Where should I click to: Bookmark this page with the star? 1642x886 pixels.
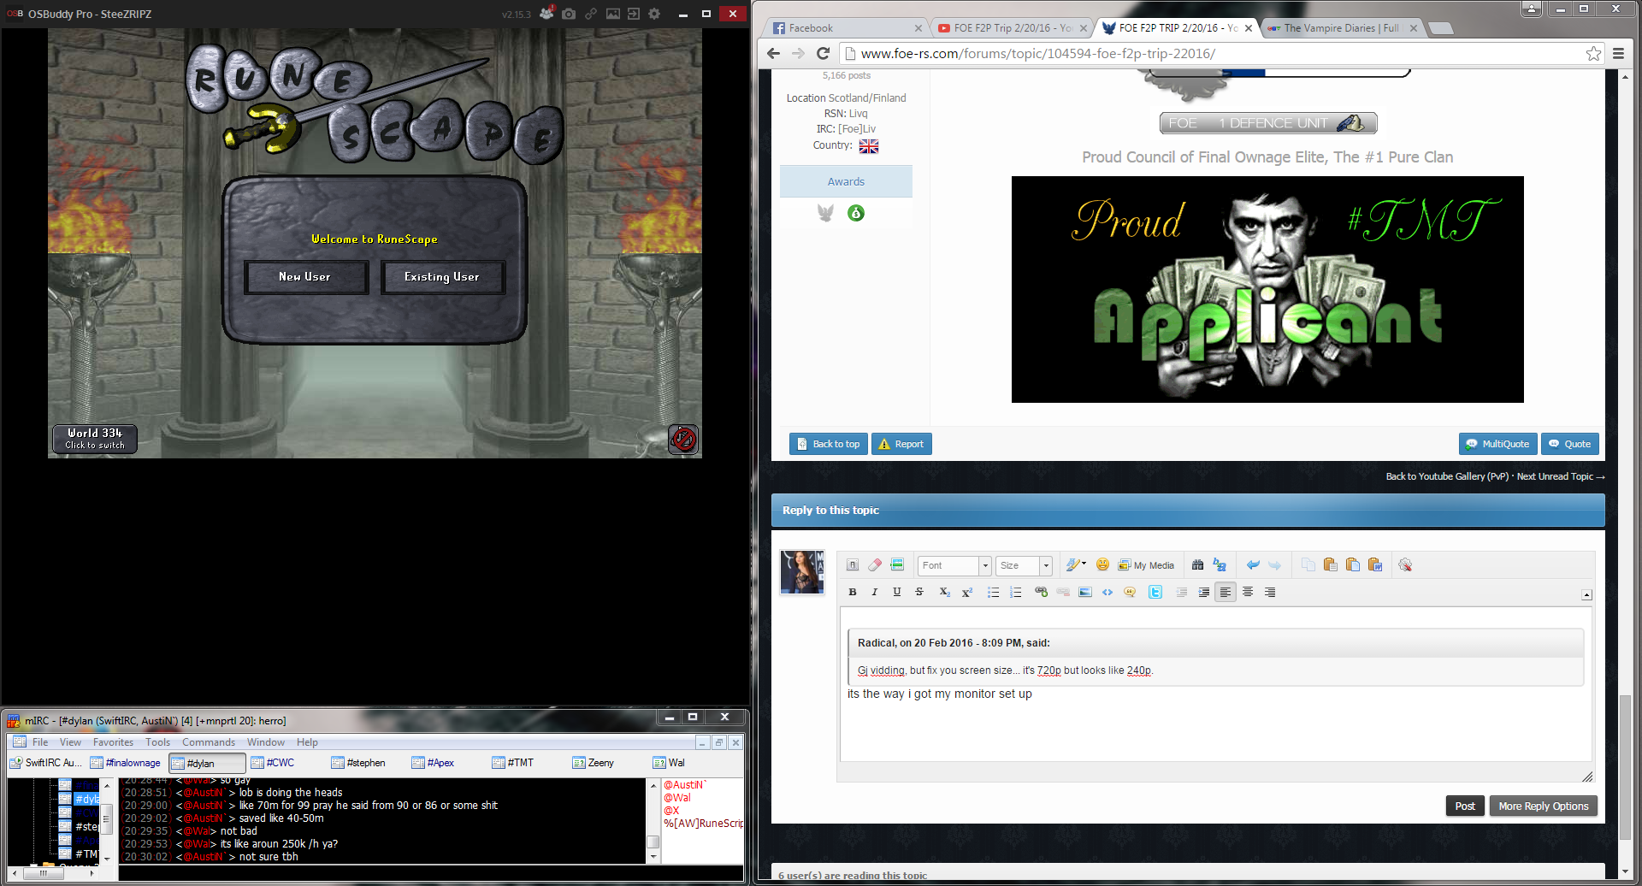(1593, 53)
